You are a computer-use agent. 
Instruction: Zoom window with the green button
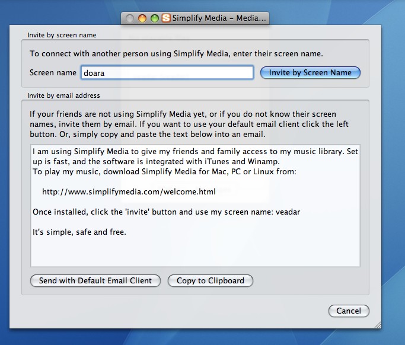pyautogui.click(x=154, y=18)
